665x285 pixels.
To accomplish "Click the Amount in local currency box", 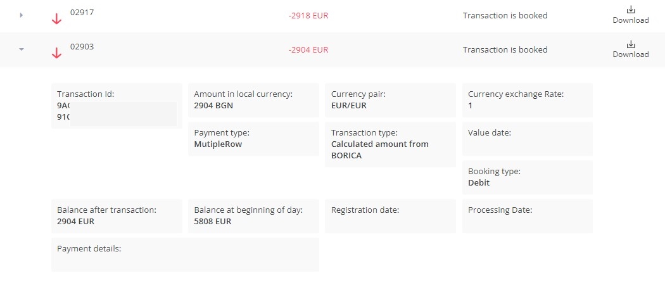I will 253,100.
